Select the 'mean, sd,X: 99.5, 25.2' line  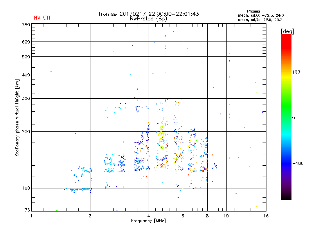click(x=260, y=20)
